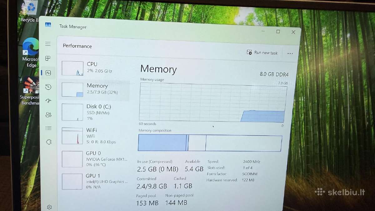Select the GPU 0 NVIDIA GeForce entry
The image size is (375, 211).
94,159
